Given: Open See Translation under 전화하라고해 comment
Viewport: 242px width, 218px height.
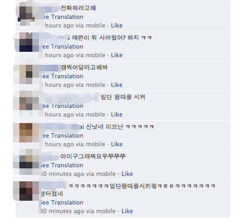Looking at the screenshot, I should pyautogui.click(x=62, y=17).
